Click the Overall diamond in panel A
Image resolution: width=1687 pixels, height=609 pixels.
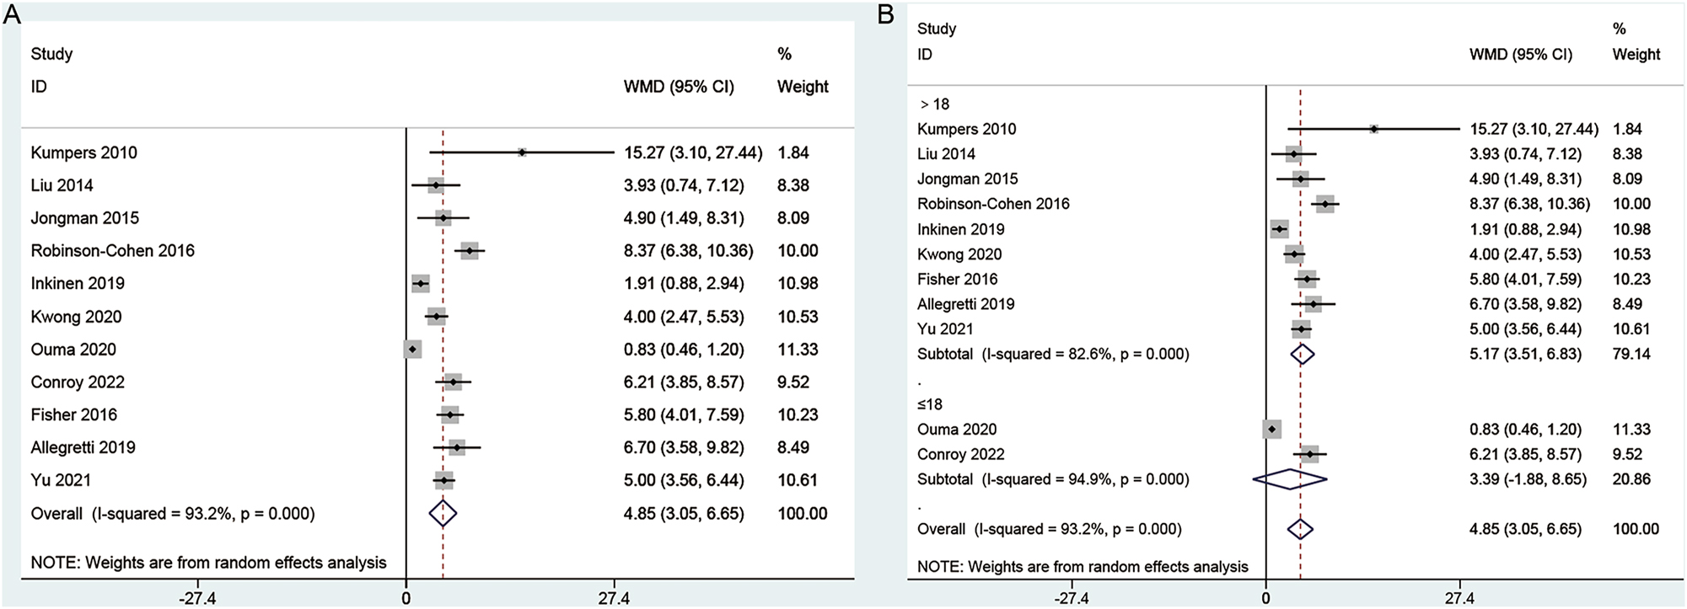tap(443, 513)
